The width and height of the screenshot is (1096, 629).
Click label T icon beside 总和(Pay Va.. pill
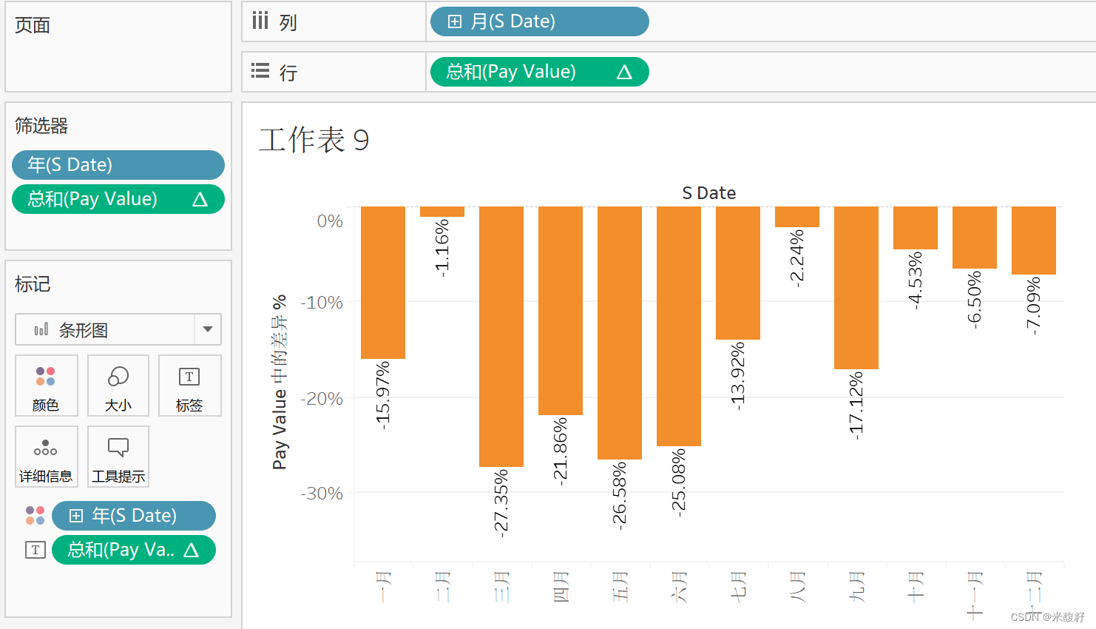tap(35, 550)
